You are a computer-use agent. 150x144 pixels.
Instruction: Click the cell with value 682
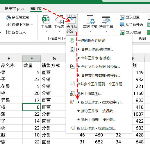pos(95,142)
